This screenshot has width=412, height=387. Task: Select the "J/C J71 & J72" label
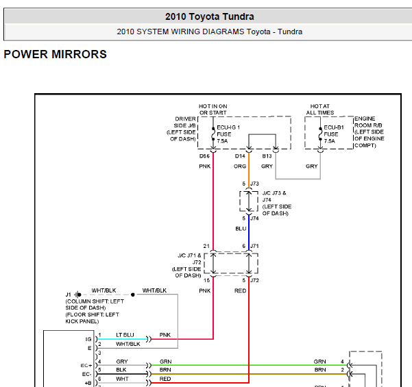pyautogui.click(x=189, y=259)
